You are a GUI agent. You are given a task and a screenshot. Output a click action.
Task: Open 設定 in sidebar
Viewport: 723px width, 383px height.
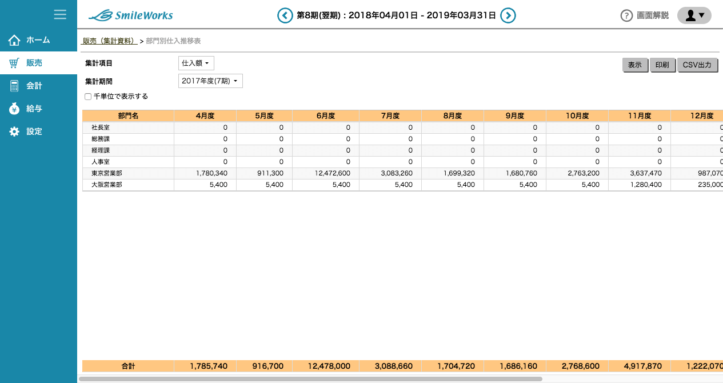pos(38,131)
